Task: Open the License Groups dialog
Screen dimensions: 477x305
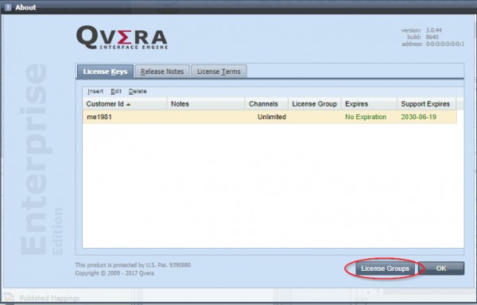Action: point(385,268)
